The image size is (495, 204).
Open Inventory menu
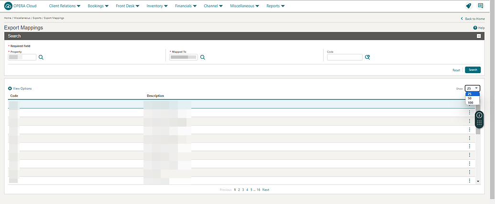[157, 6]
